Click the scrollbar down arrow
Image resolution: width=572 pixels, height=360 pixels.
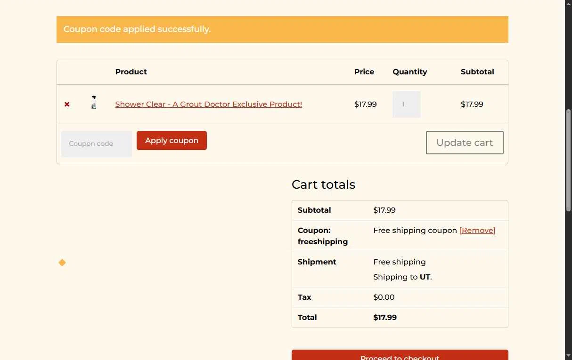click(569, 356)
